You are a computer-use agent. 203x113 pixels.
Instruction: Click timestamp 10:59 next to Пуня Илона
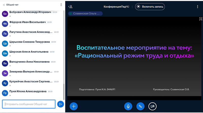click(x=50, y=91)
